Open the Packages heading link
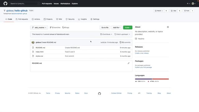 coord(139,61)
